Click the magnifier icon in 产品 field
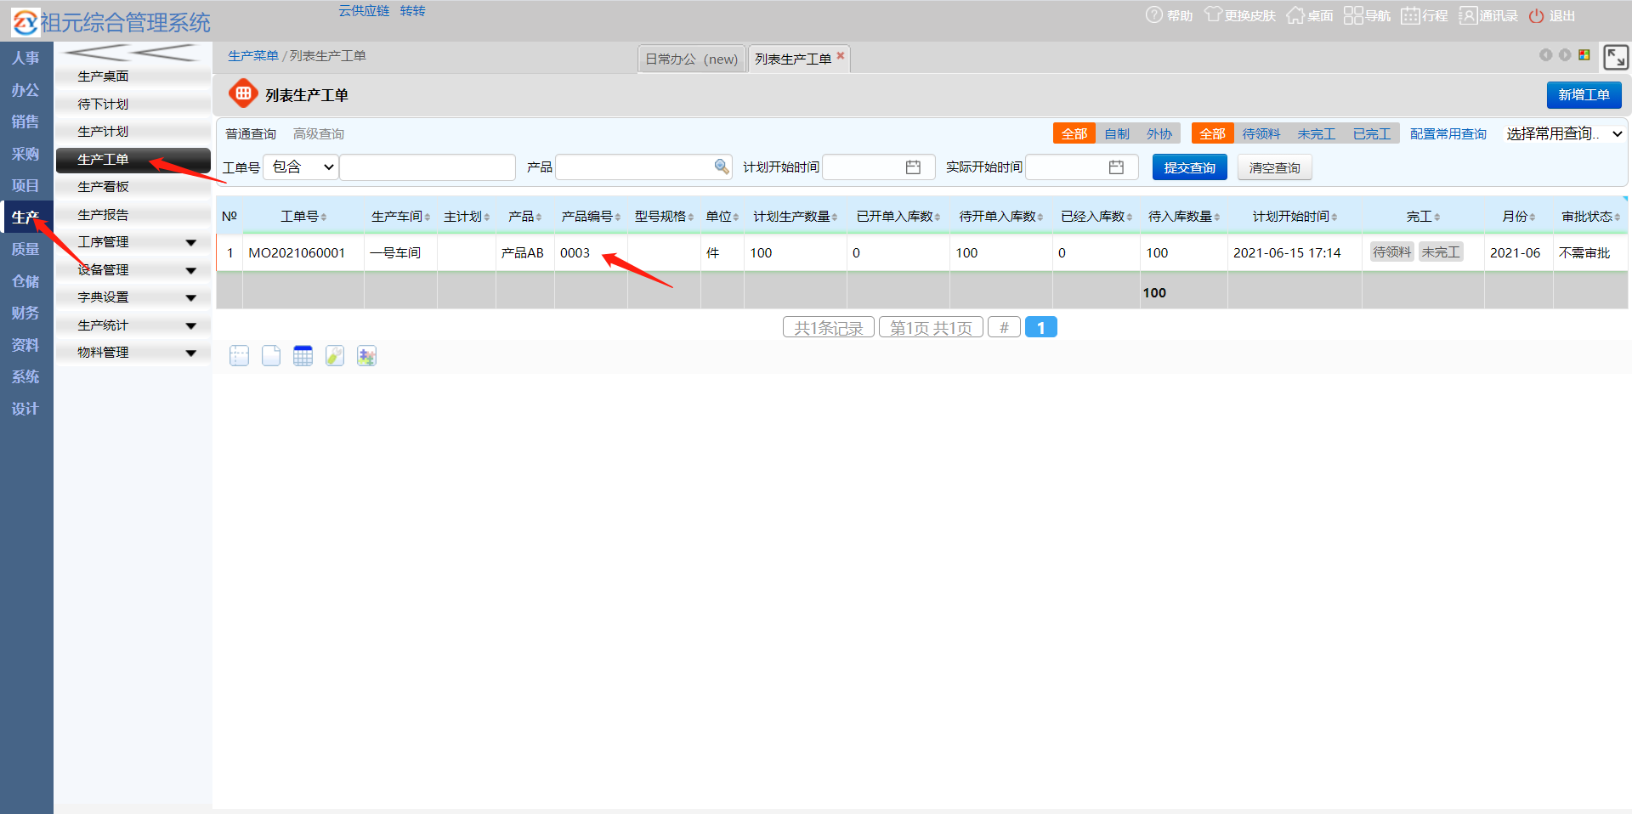The height and width of the screenshot is (814, 1632). click(722, 167)
